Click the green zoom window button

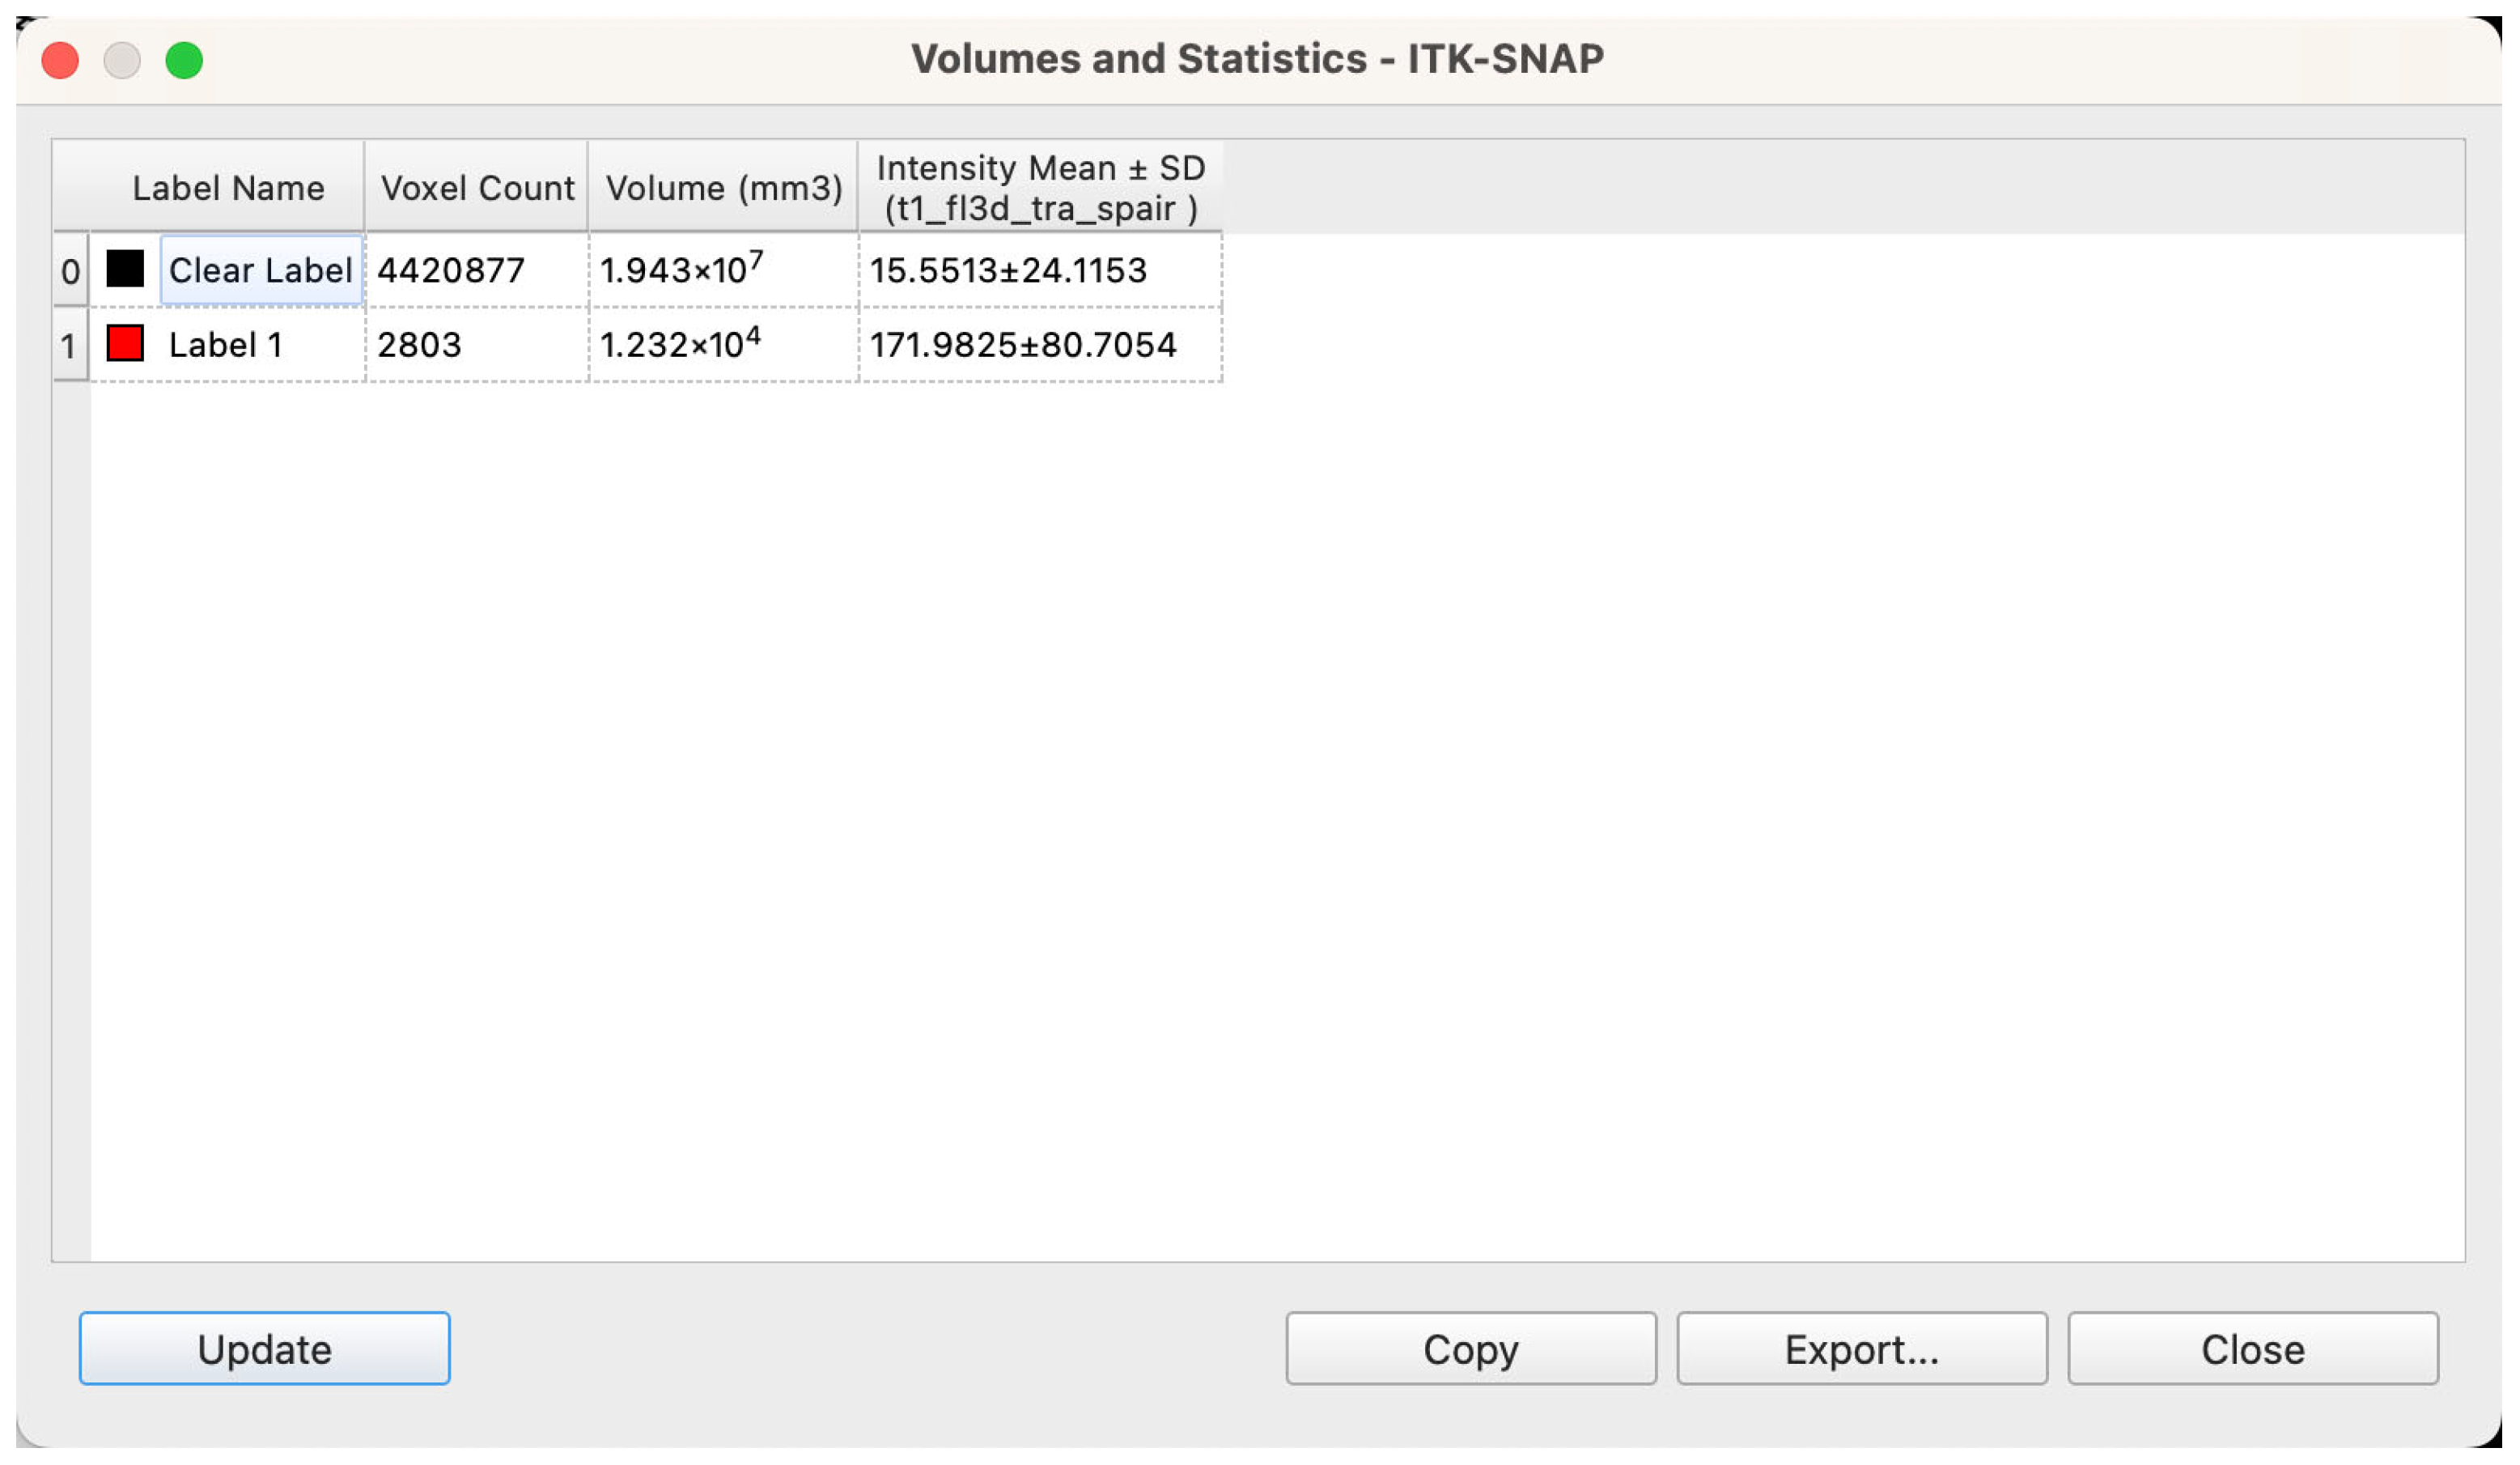click(x=184, y=60)
